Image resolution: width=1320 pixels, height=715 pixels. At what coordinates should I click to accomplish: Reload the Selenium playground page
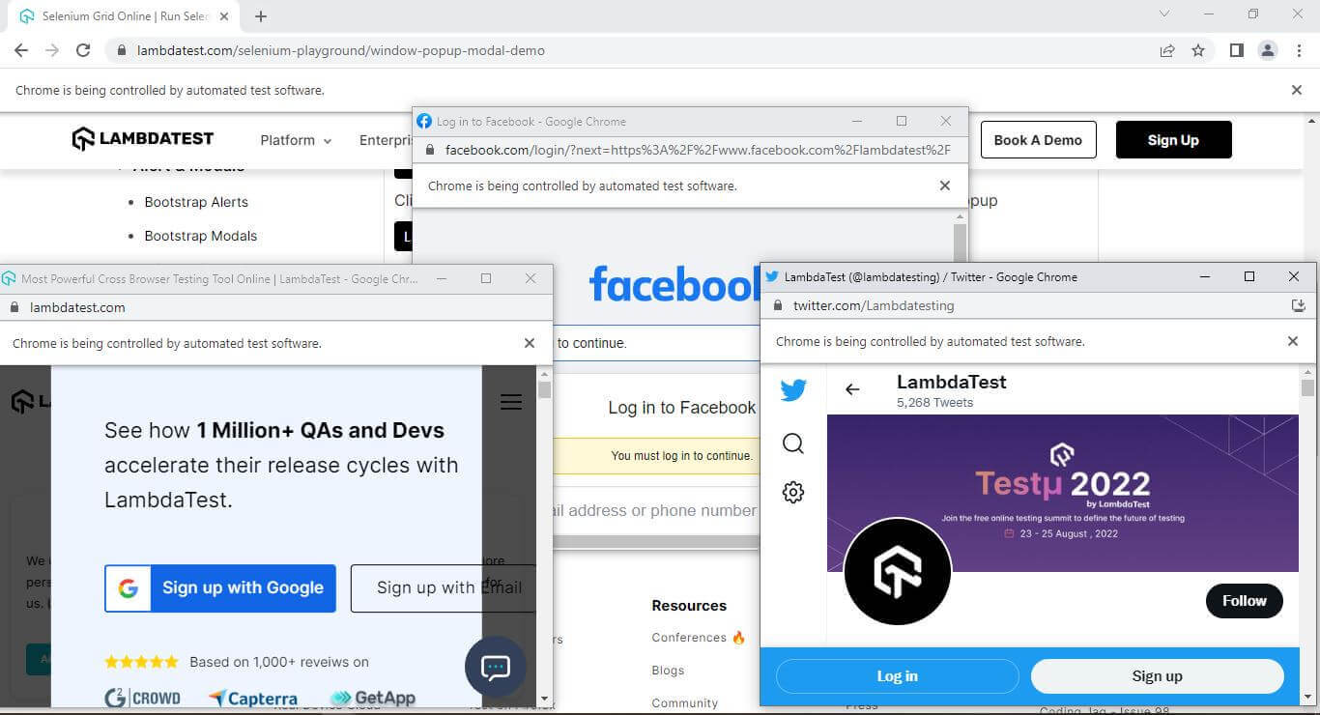[83, 50]
